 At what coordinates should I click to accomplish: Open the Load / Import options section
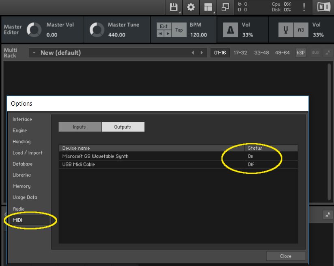click(x=28, y=153)
